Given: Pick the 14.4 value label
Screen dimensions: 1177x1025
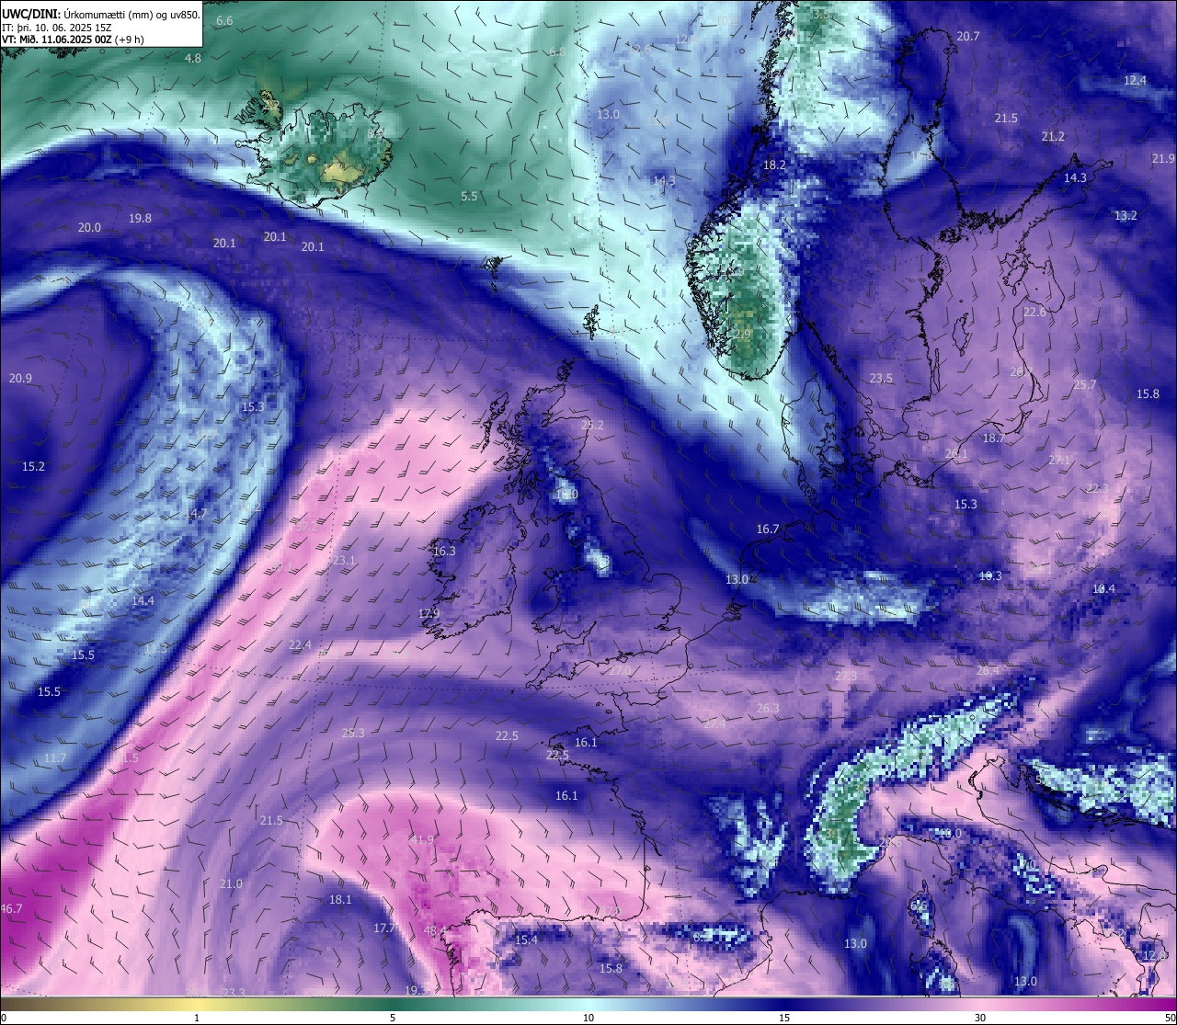Looking at the screenshot, I should pyautogui.click(x=143, y=600).
